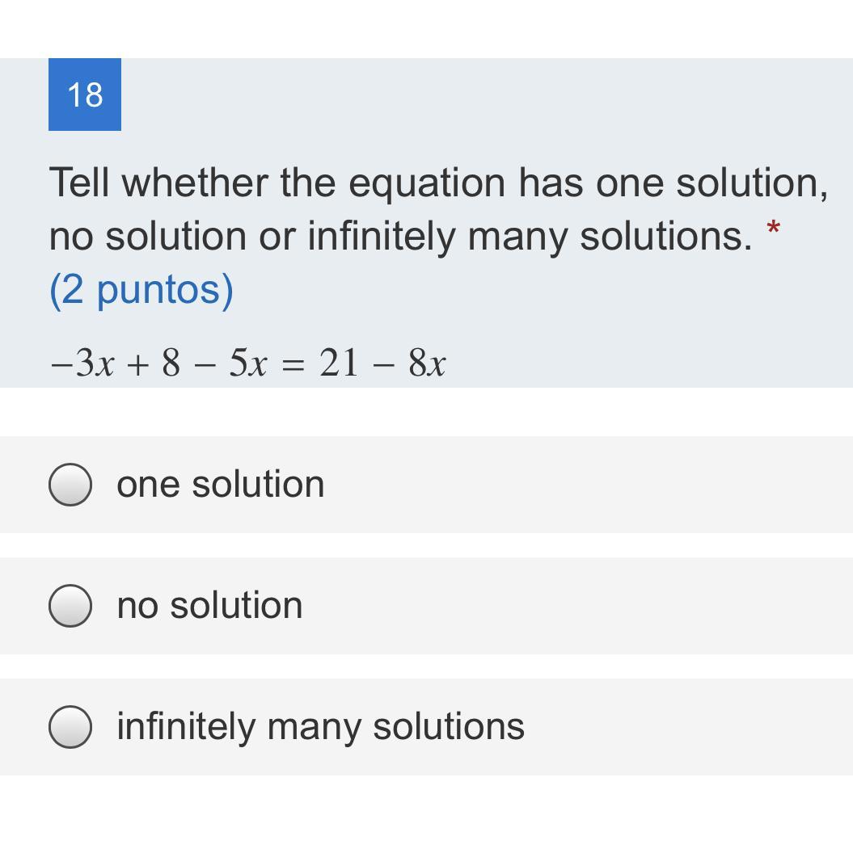Viewport: 853px width, 853px height.
Task: Click the "5x" term in the equation
Action: (x=247, y=364)
